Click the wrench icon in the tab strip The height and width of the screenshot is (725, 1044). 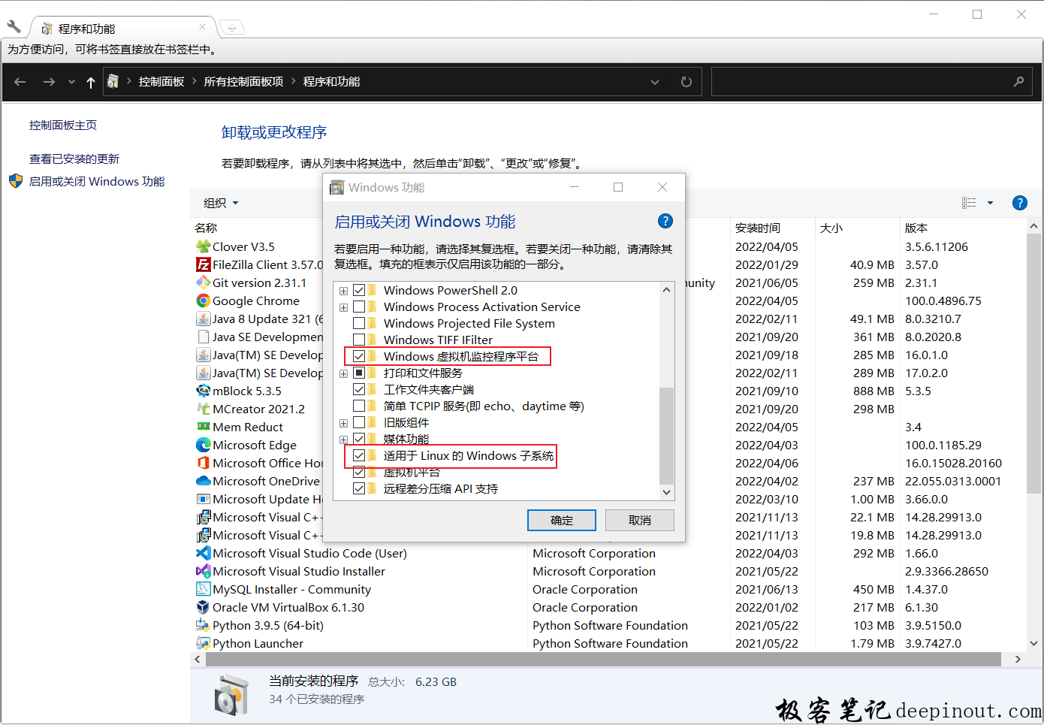[14, 26]
